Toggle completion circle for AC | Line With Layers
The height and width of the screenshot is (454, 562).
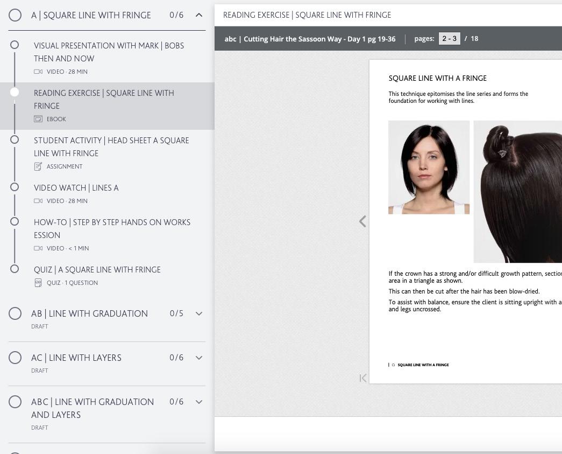coord(15,358)
